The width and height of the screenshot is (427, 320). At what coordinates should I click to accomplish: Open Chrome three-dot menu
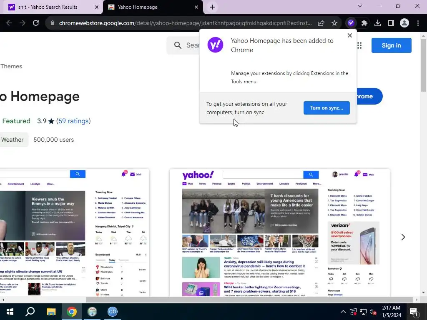tap(418, 23)
